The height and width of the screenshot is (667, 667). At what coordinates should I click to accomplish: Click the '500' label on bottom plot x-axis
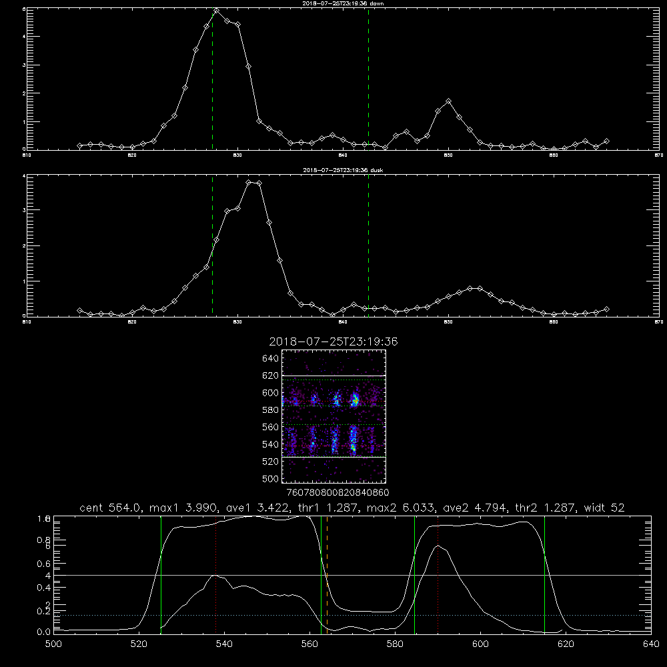53,644
